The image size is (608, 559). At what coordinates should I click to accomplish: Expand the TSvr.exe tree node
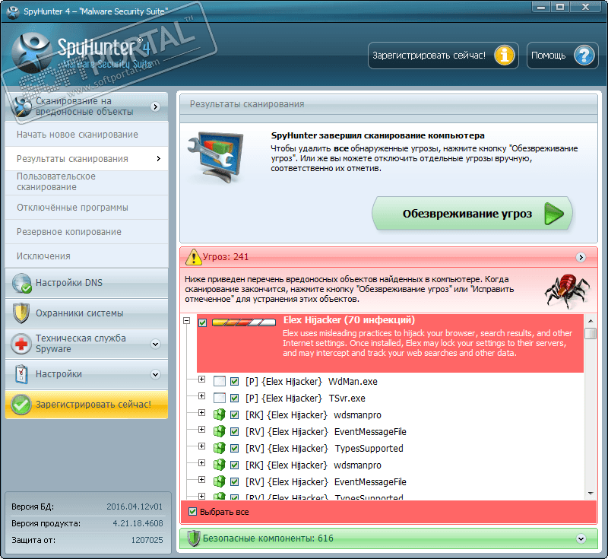tap(201, 395)
